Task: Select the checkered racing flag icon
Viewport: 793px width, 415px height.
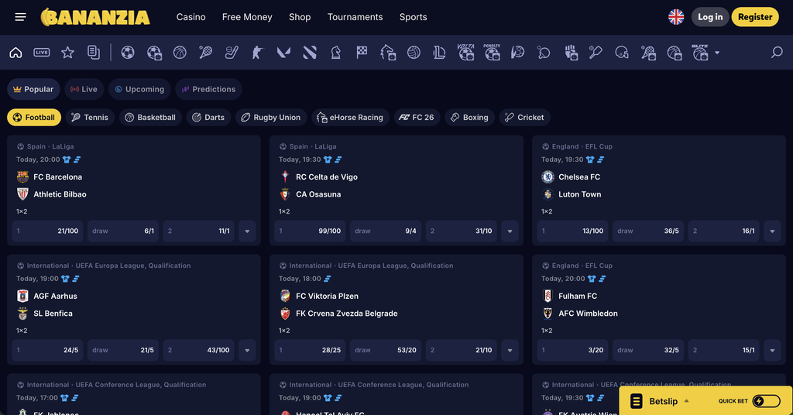Action: point(362,53)
